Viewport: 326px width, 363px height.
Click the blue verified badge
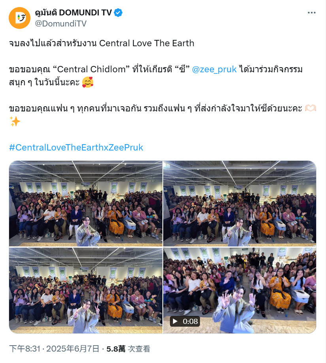(118, 13)
